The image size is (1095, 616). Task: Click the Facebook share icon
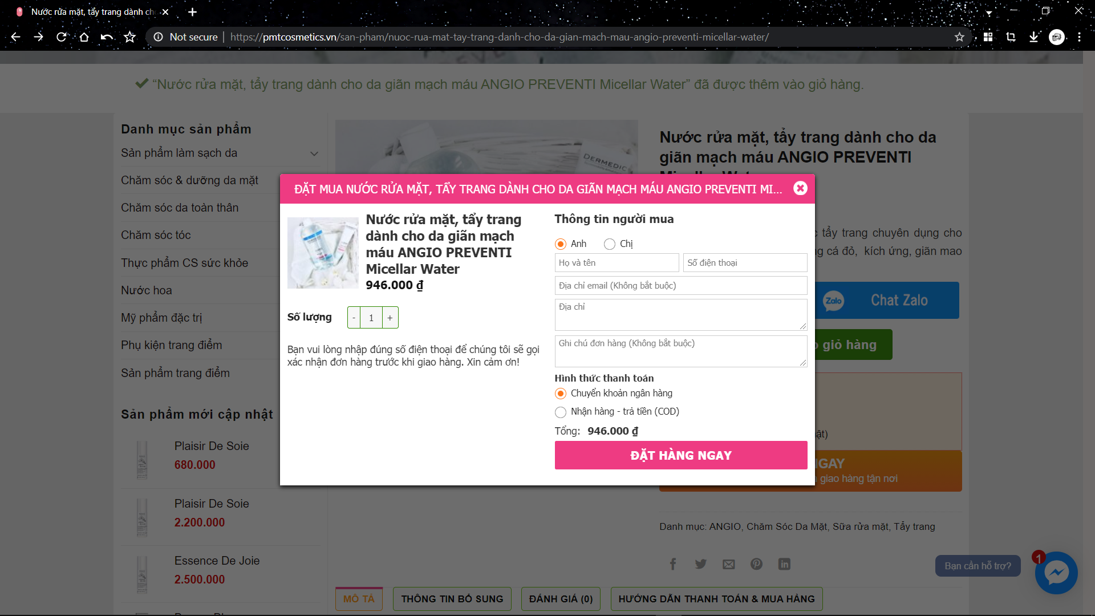[x=673, y=564]
